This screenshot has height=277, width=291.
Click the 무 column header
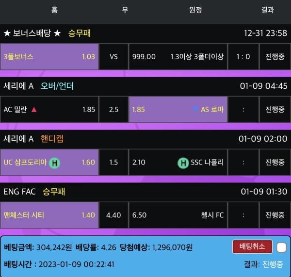tap(125, 10)
